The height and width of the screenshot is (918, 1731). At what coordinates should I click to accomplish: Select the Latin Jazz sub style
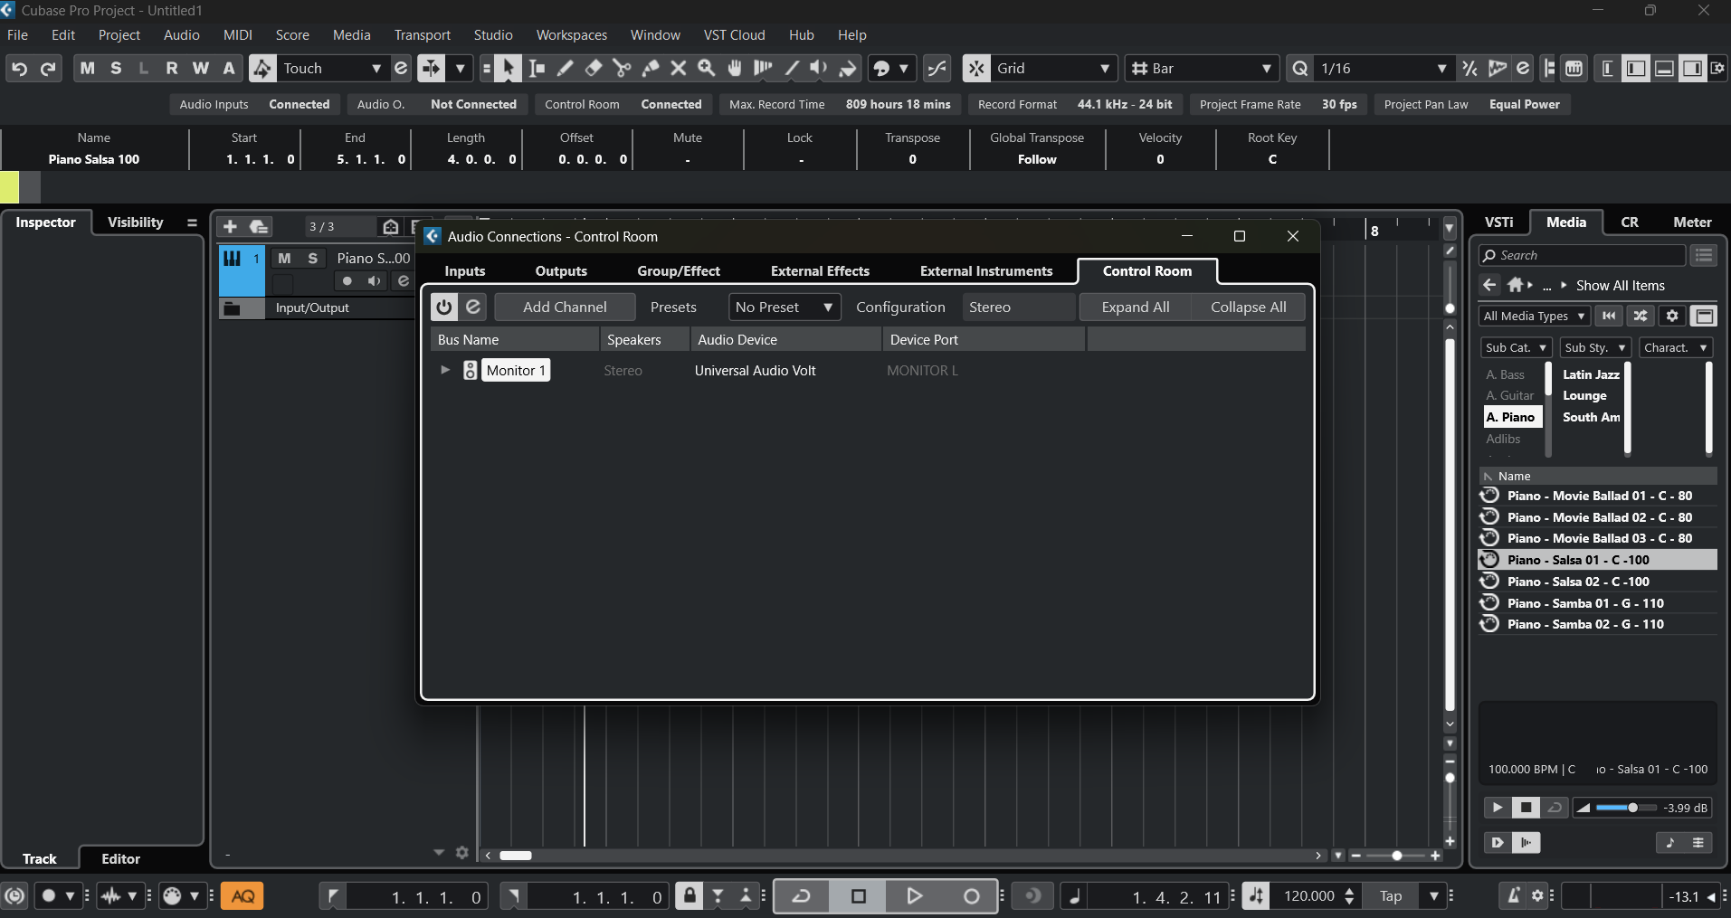coord(1591,374)
